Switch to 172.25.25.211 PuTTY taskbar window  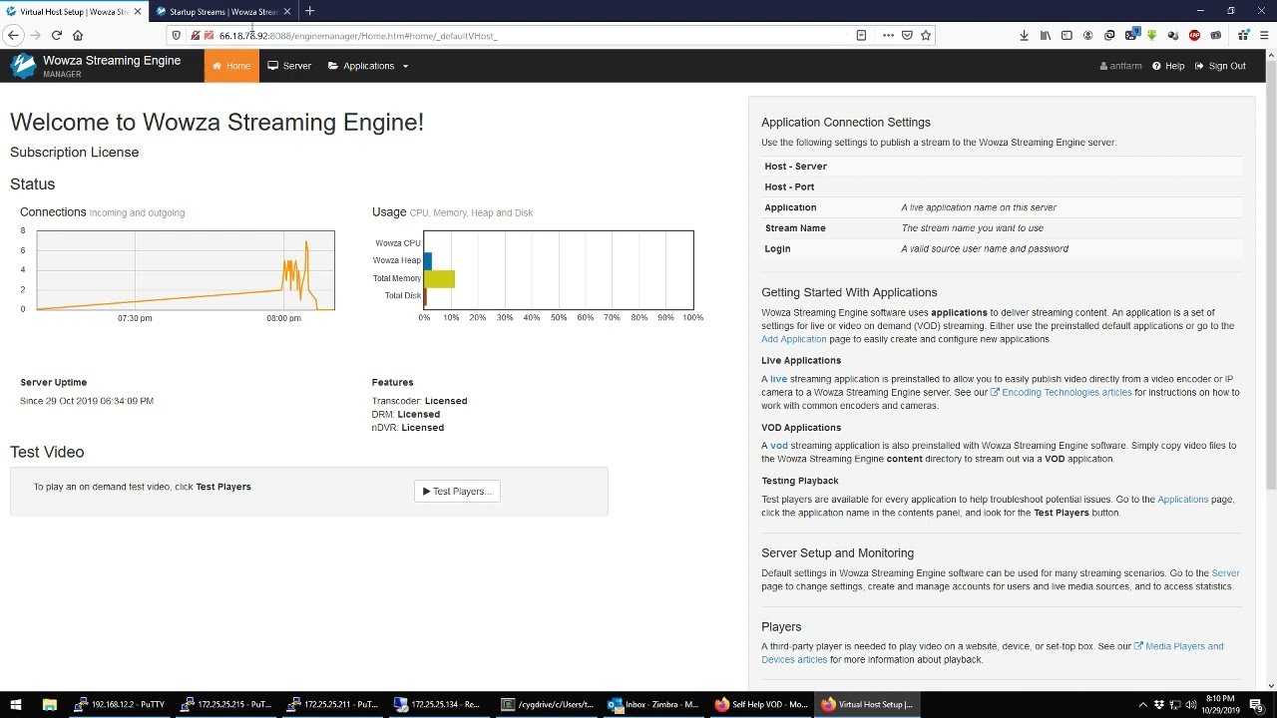[333, 704]
